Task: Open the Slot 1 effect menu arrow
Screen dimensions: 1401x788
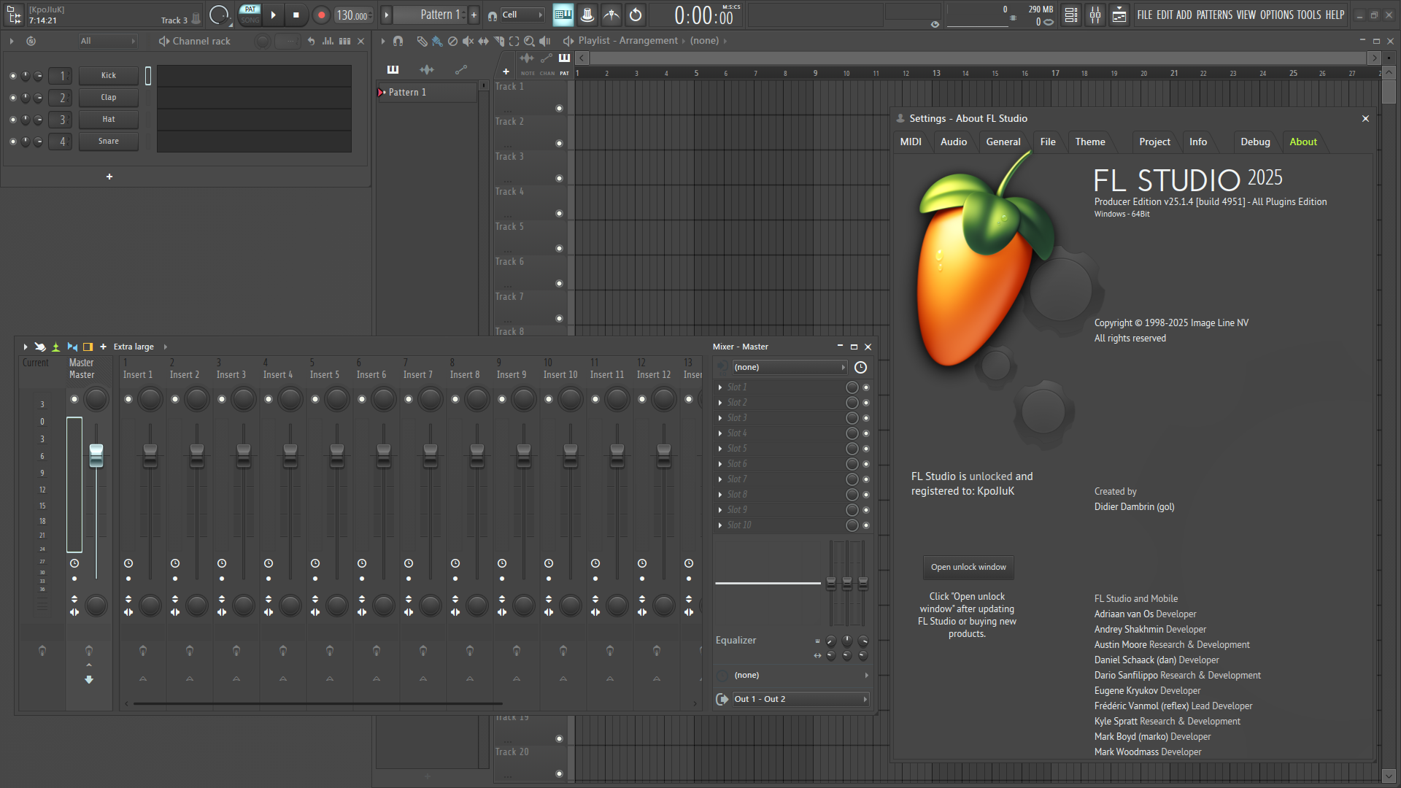Action: 720,387
